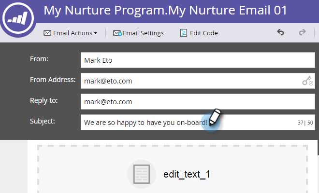Click the edit_text_1 label
The image size is (319, 193).
[187, 174]
